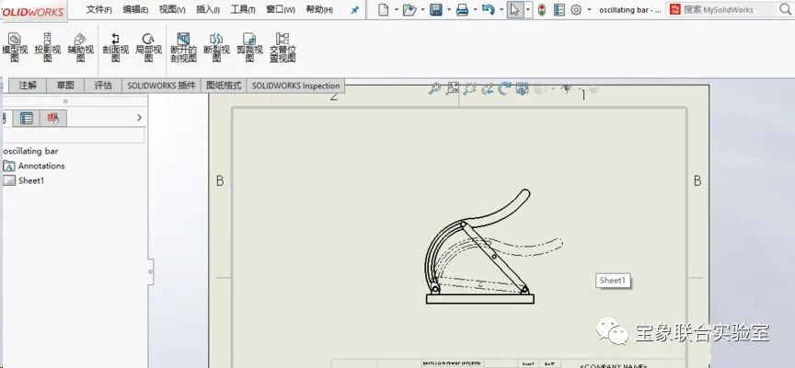Undo the last action

pyautogui.click(x=488, y=9)
